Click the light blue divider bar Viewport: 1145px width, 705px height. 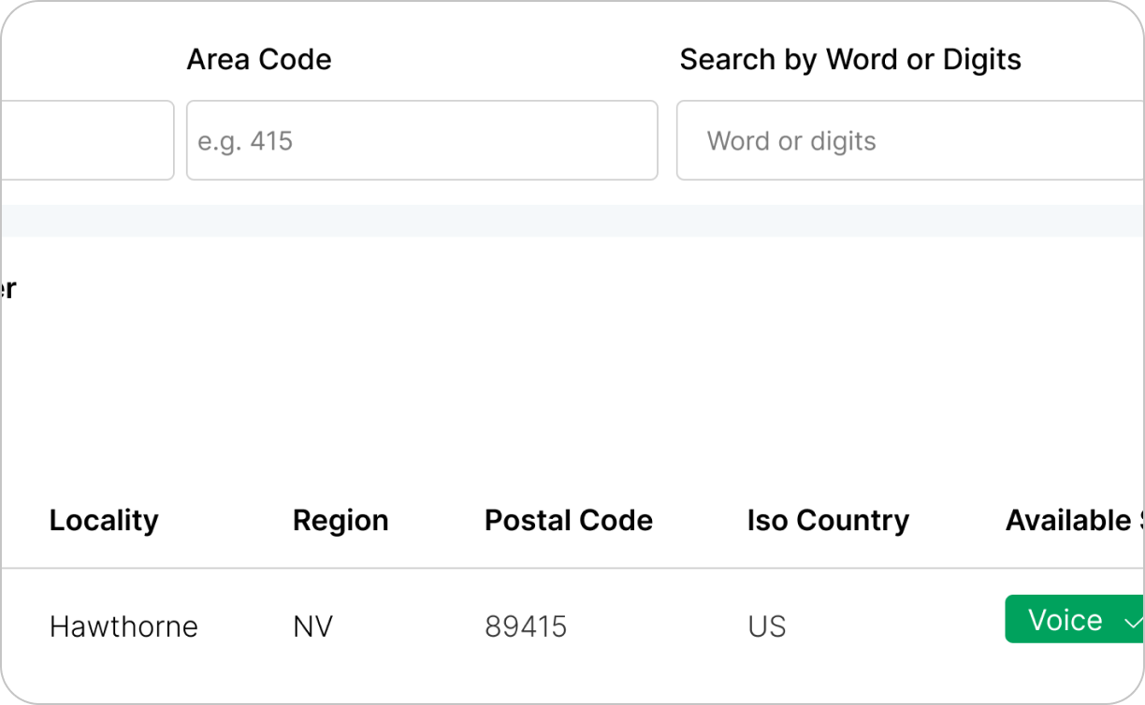pyautogui.click(x=572, y=221)
